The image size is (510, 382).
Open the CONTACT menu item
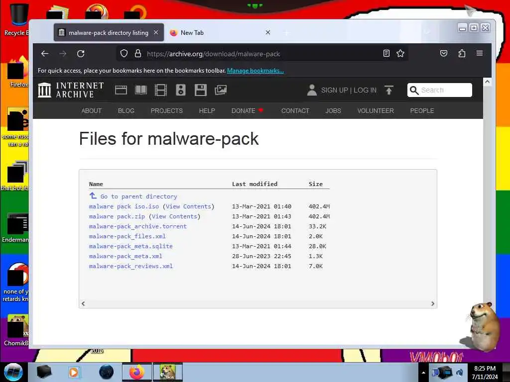(295, 111)
